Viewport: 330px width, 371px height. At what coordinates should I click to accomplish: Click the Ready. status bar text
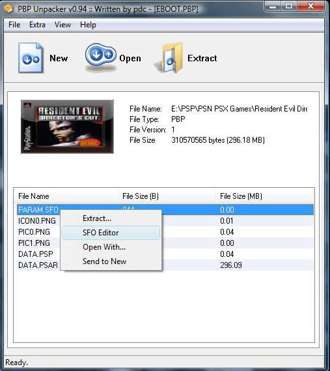coord(16,363)
